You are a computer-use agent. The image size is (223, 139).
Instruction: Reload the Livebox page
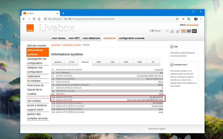(x=34, y=19)
